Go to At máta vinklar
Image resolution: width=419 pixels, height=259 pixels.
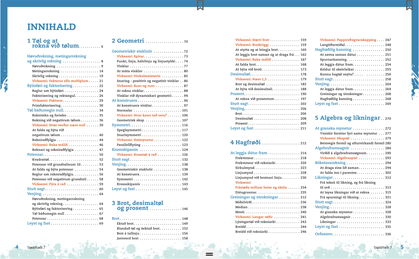pyautogui.click(x=152, y=71)
